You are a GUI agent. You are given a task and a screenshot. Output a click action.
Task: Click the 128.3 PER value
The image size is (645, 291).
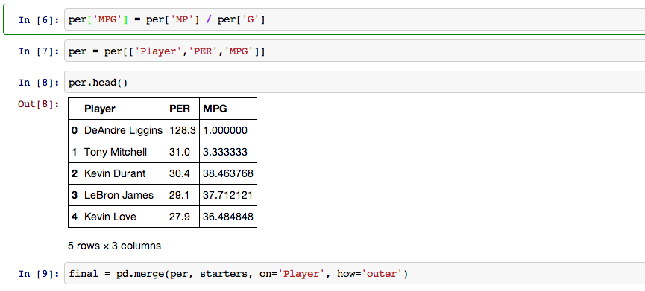(x=183, y=130)
